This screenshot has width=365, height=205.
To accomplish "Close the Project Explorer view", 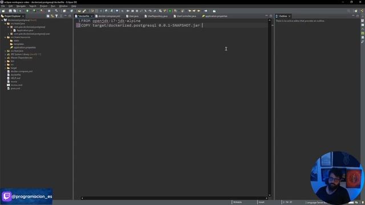I will (x=23, y=16).
